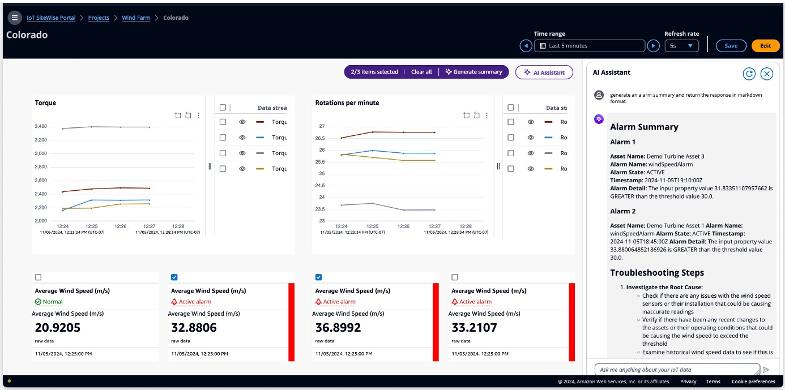Click the orange Edit button
This screenshot has width=785, height=390.
[765, 46]
